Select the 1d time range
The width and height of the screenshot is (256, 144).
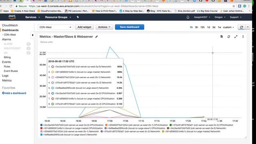(x=208, y=27)
